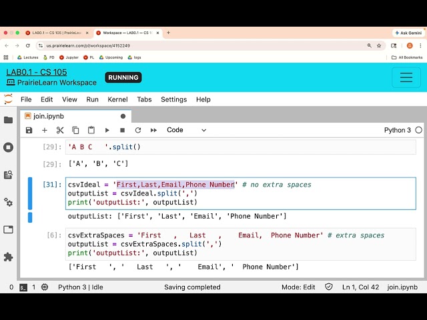Image resolution: width=427 pixels, height=320 pixels.
Task: Reload the current page
Action: click(28, 46)
